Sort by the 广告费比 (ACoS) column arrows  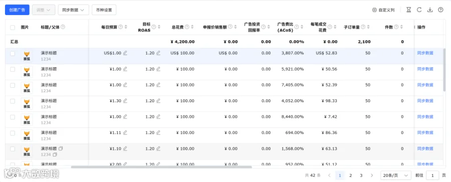pos(302,27)
